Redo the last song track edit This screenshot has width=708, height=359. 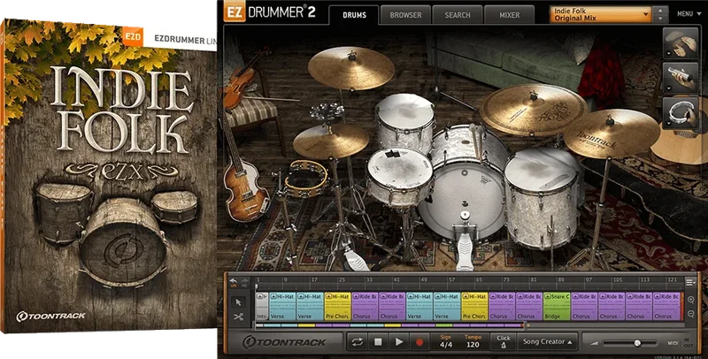[244, 282]
